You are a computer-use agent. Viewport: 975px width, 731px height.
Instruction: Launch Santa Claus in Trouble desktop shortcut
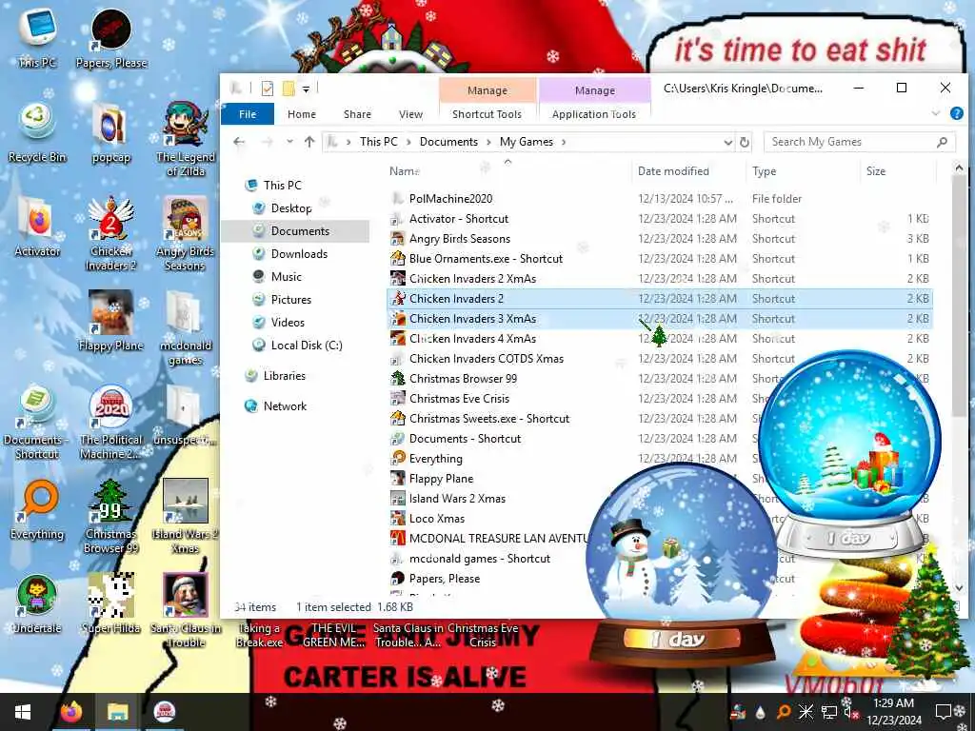click(186, 610)
